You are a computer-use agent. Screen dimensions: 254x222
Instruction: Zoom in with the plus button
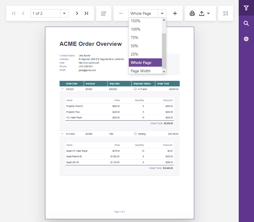pos(175,13)
